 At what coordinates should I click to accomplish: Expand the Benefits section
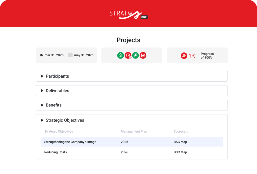53,105
